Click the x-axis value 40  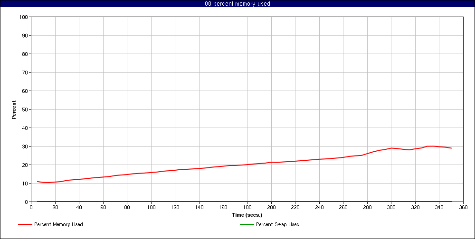[79, 207]
